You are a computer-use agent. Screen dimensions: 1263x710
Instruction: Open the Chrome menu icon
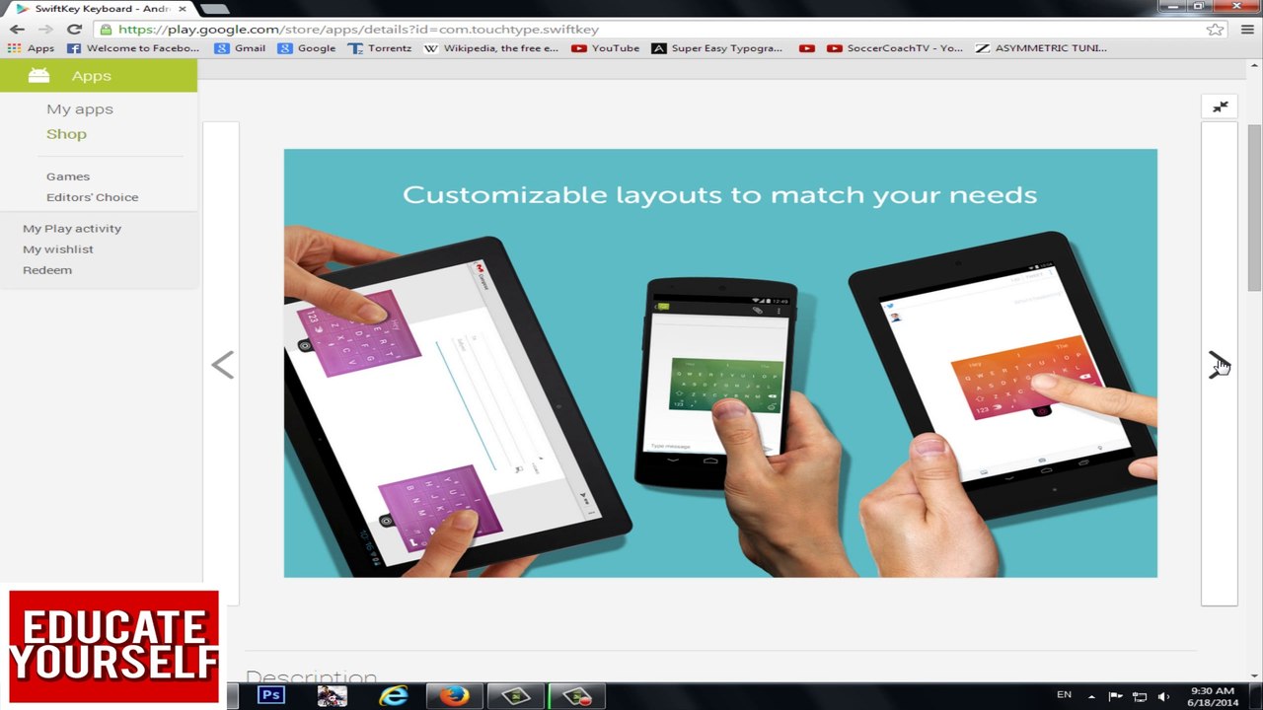1245,30
